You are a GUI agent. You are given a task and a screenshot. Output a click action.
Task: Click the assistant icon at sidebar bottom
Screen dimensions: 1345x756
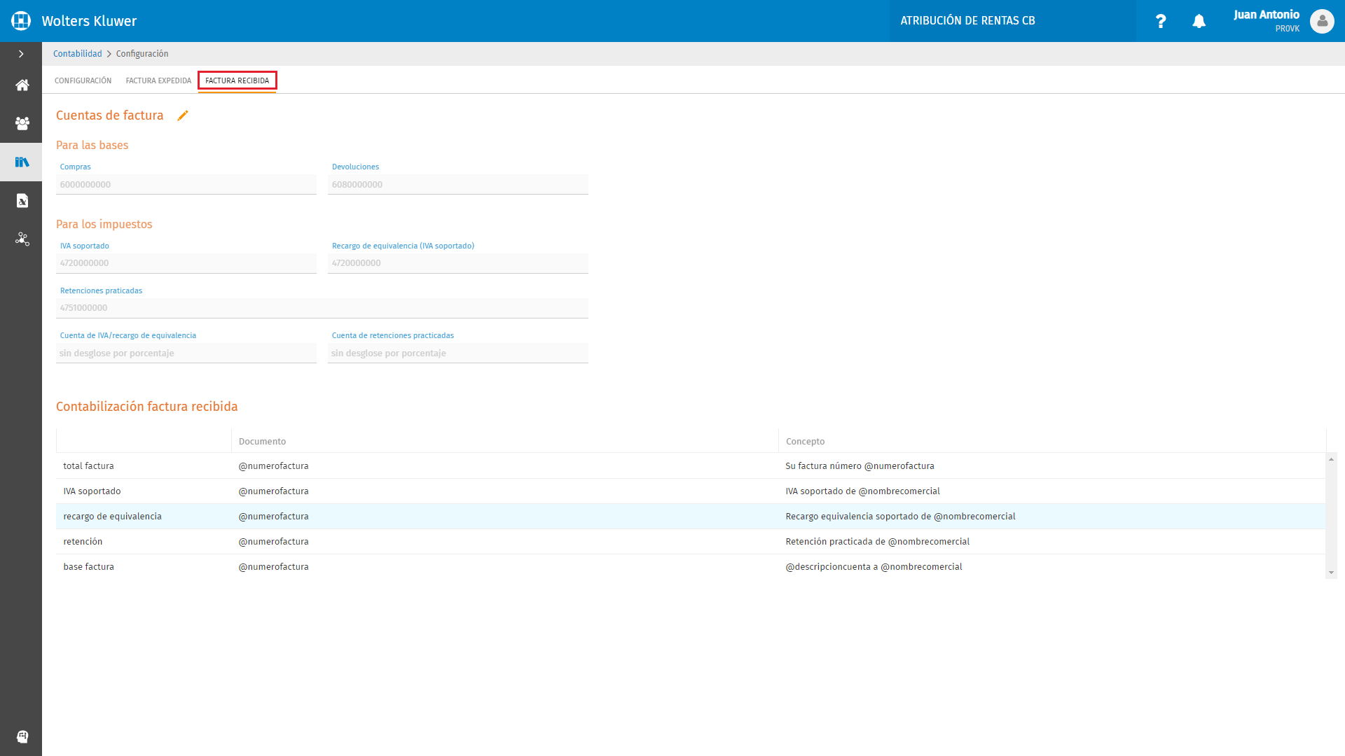[x=22, y=736]
